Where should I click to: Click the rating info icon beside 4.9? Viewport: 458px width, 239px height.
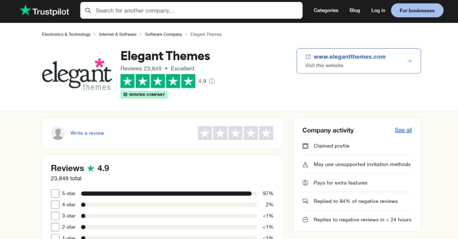(212, 81)
